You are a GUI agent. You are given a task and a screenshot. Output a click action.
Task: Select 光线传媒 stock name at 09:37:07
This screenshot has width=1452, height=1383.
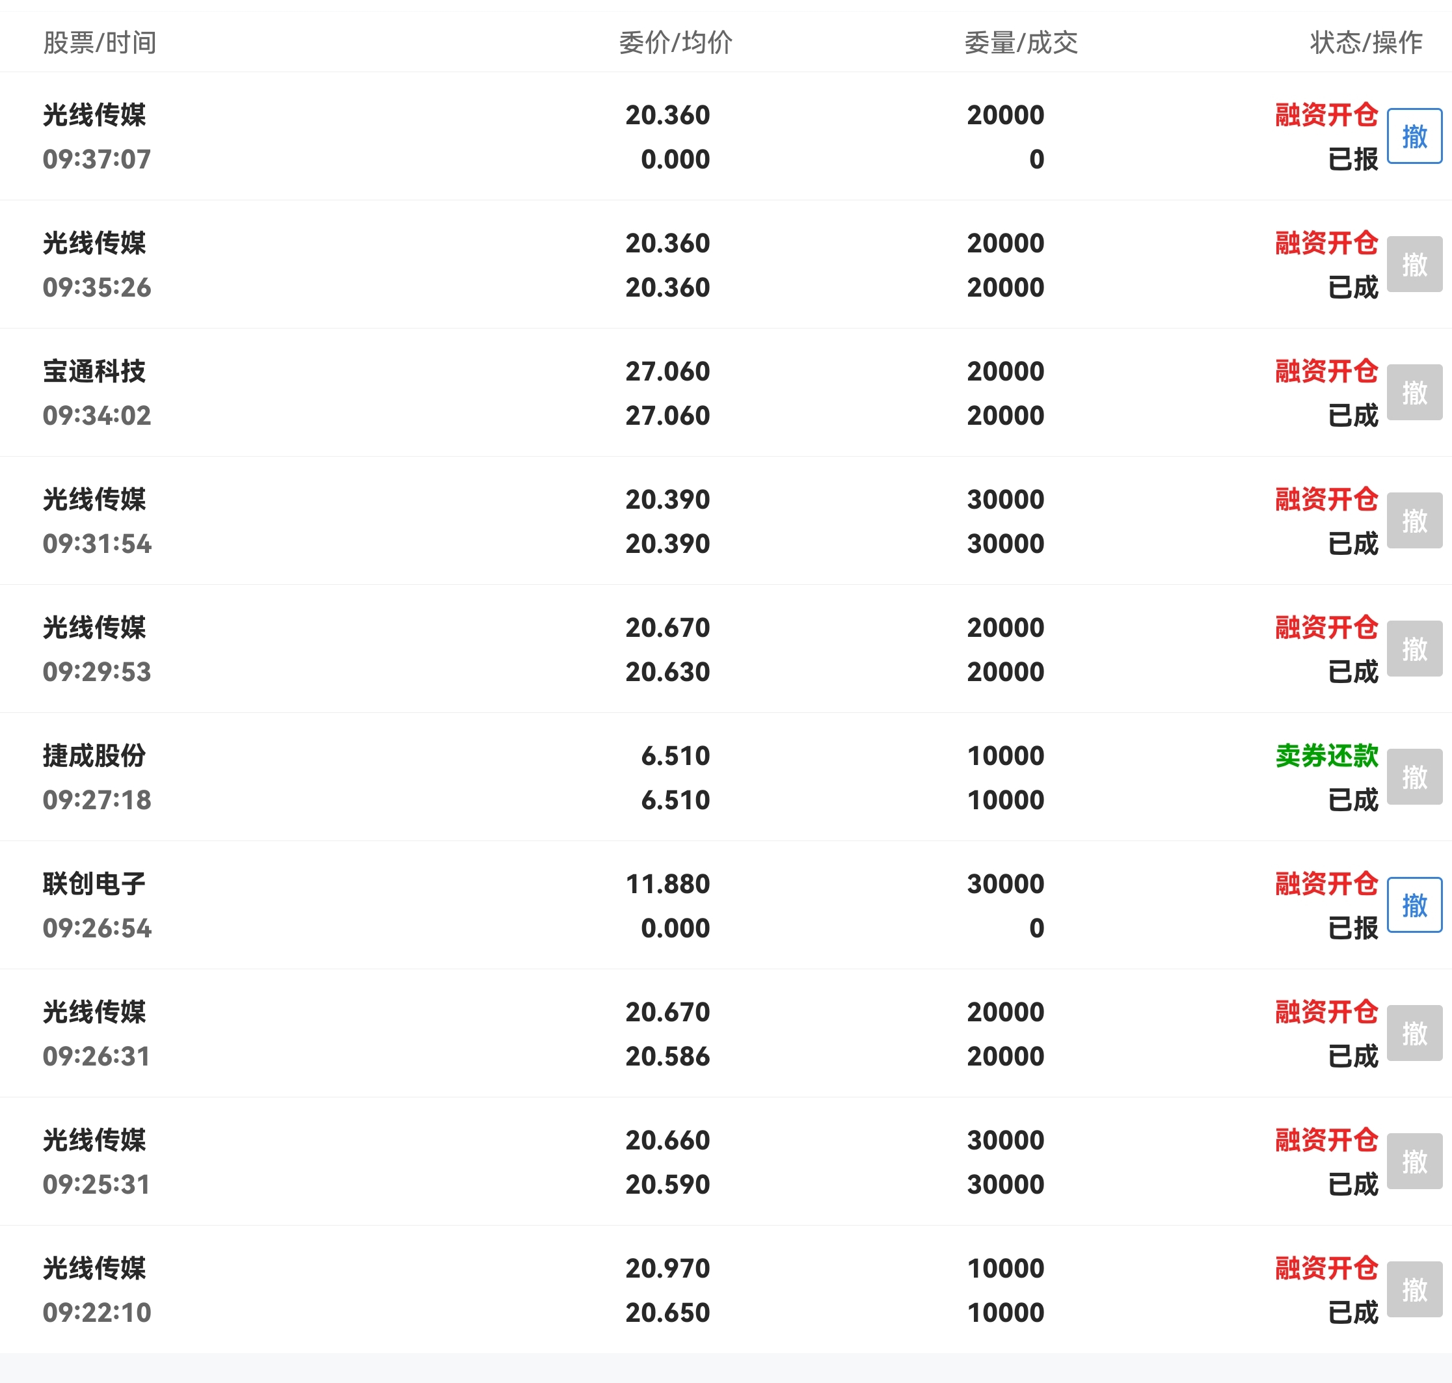point(94,115)
